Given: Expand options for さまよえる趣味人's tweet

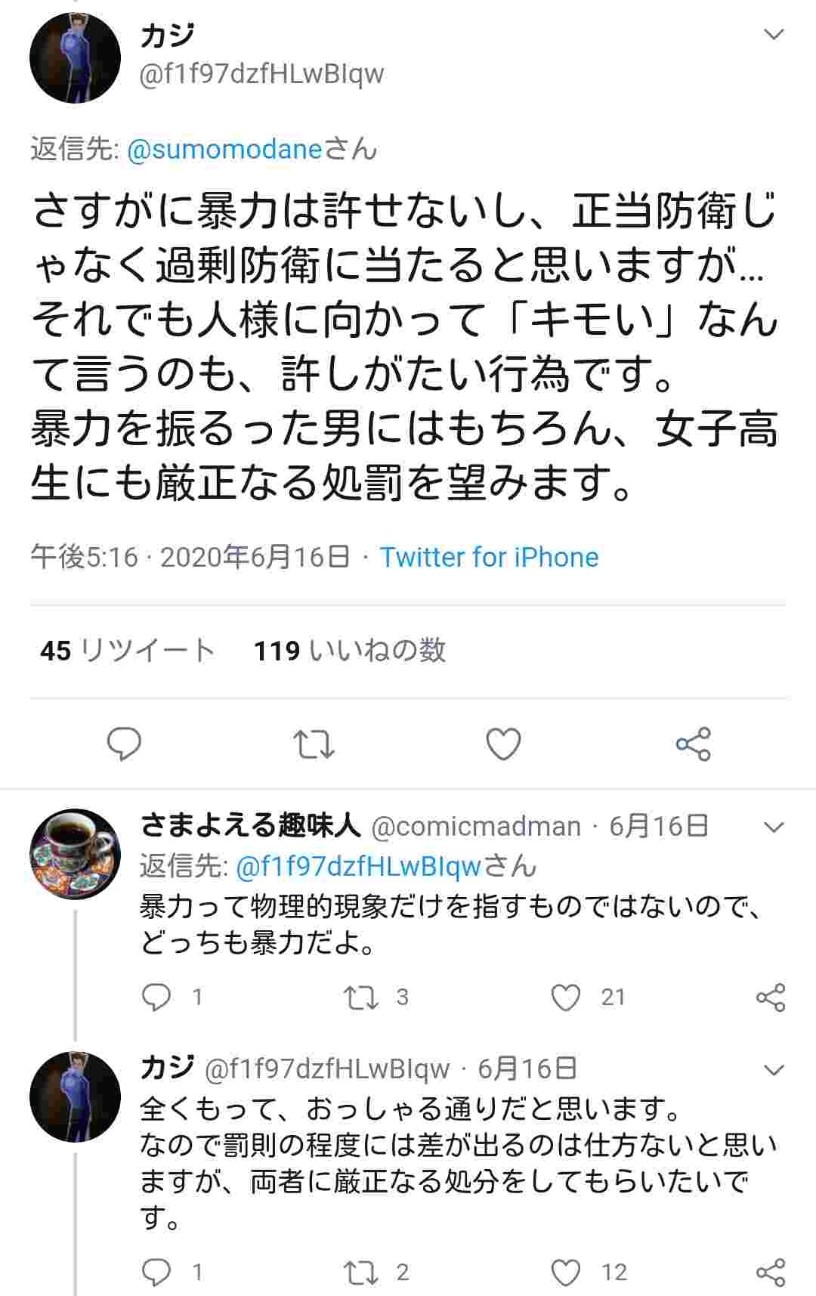Looking at the screenshot, I should point(774,827).
